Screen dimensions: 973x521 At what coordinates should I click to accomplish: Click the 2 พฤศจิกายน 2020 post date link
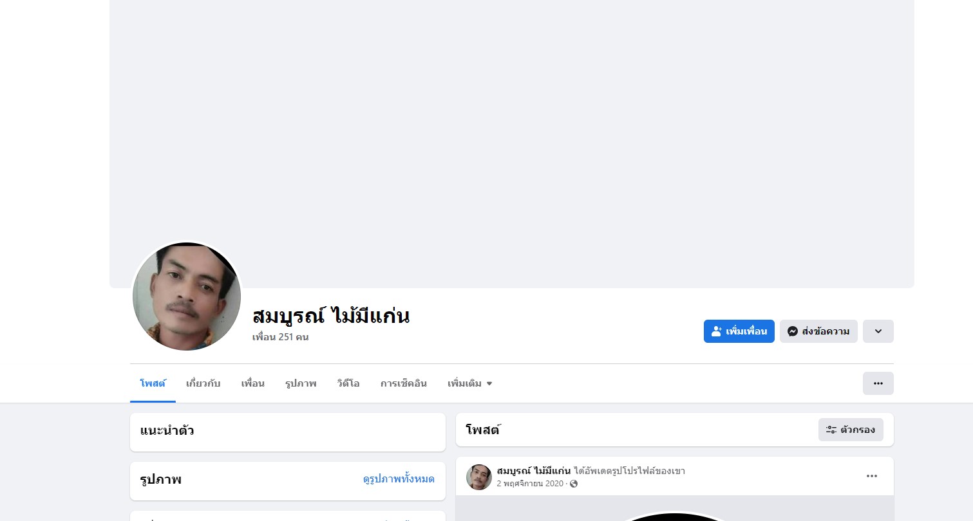click(x=530, y=484)
